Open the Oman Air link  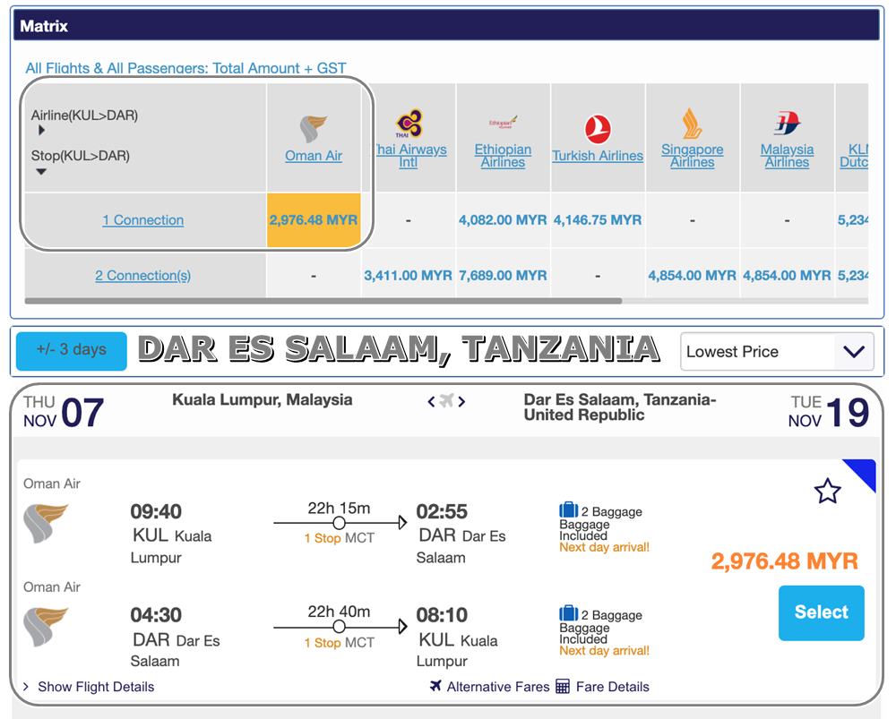tap(313, 155)
